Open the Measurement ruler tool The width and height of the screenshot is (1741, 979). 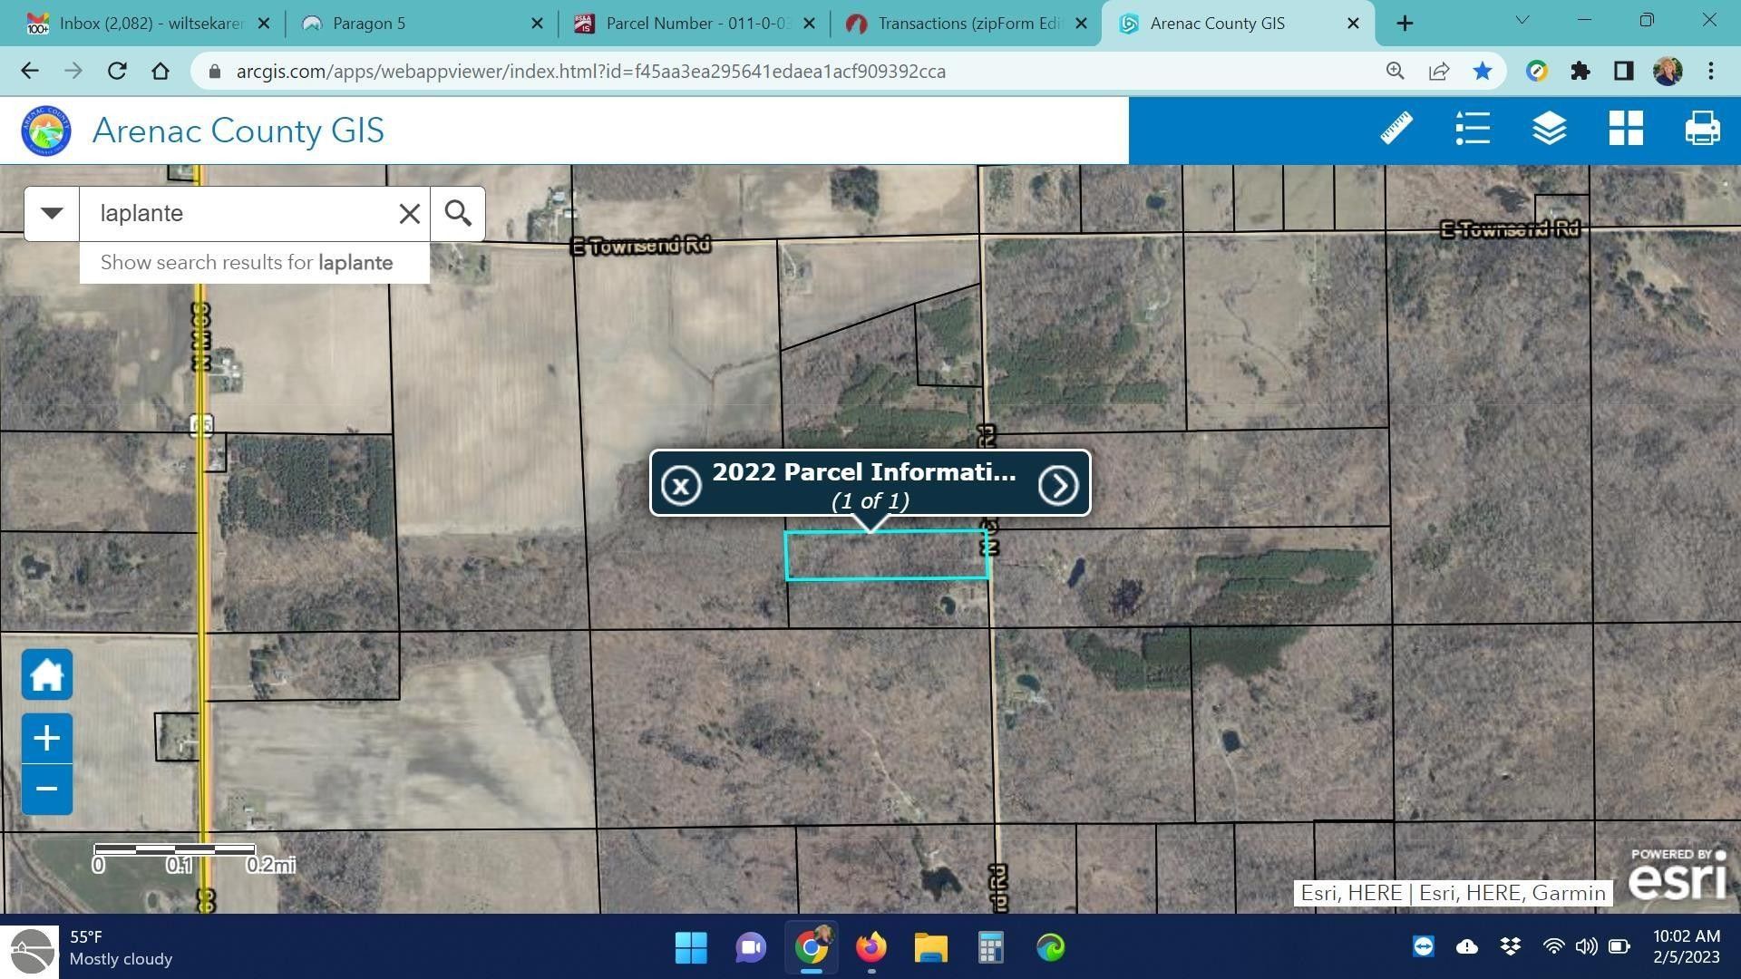pos(1396,129)
